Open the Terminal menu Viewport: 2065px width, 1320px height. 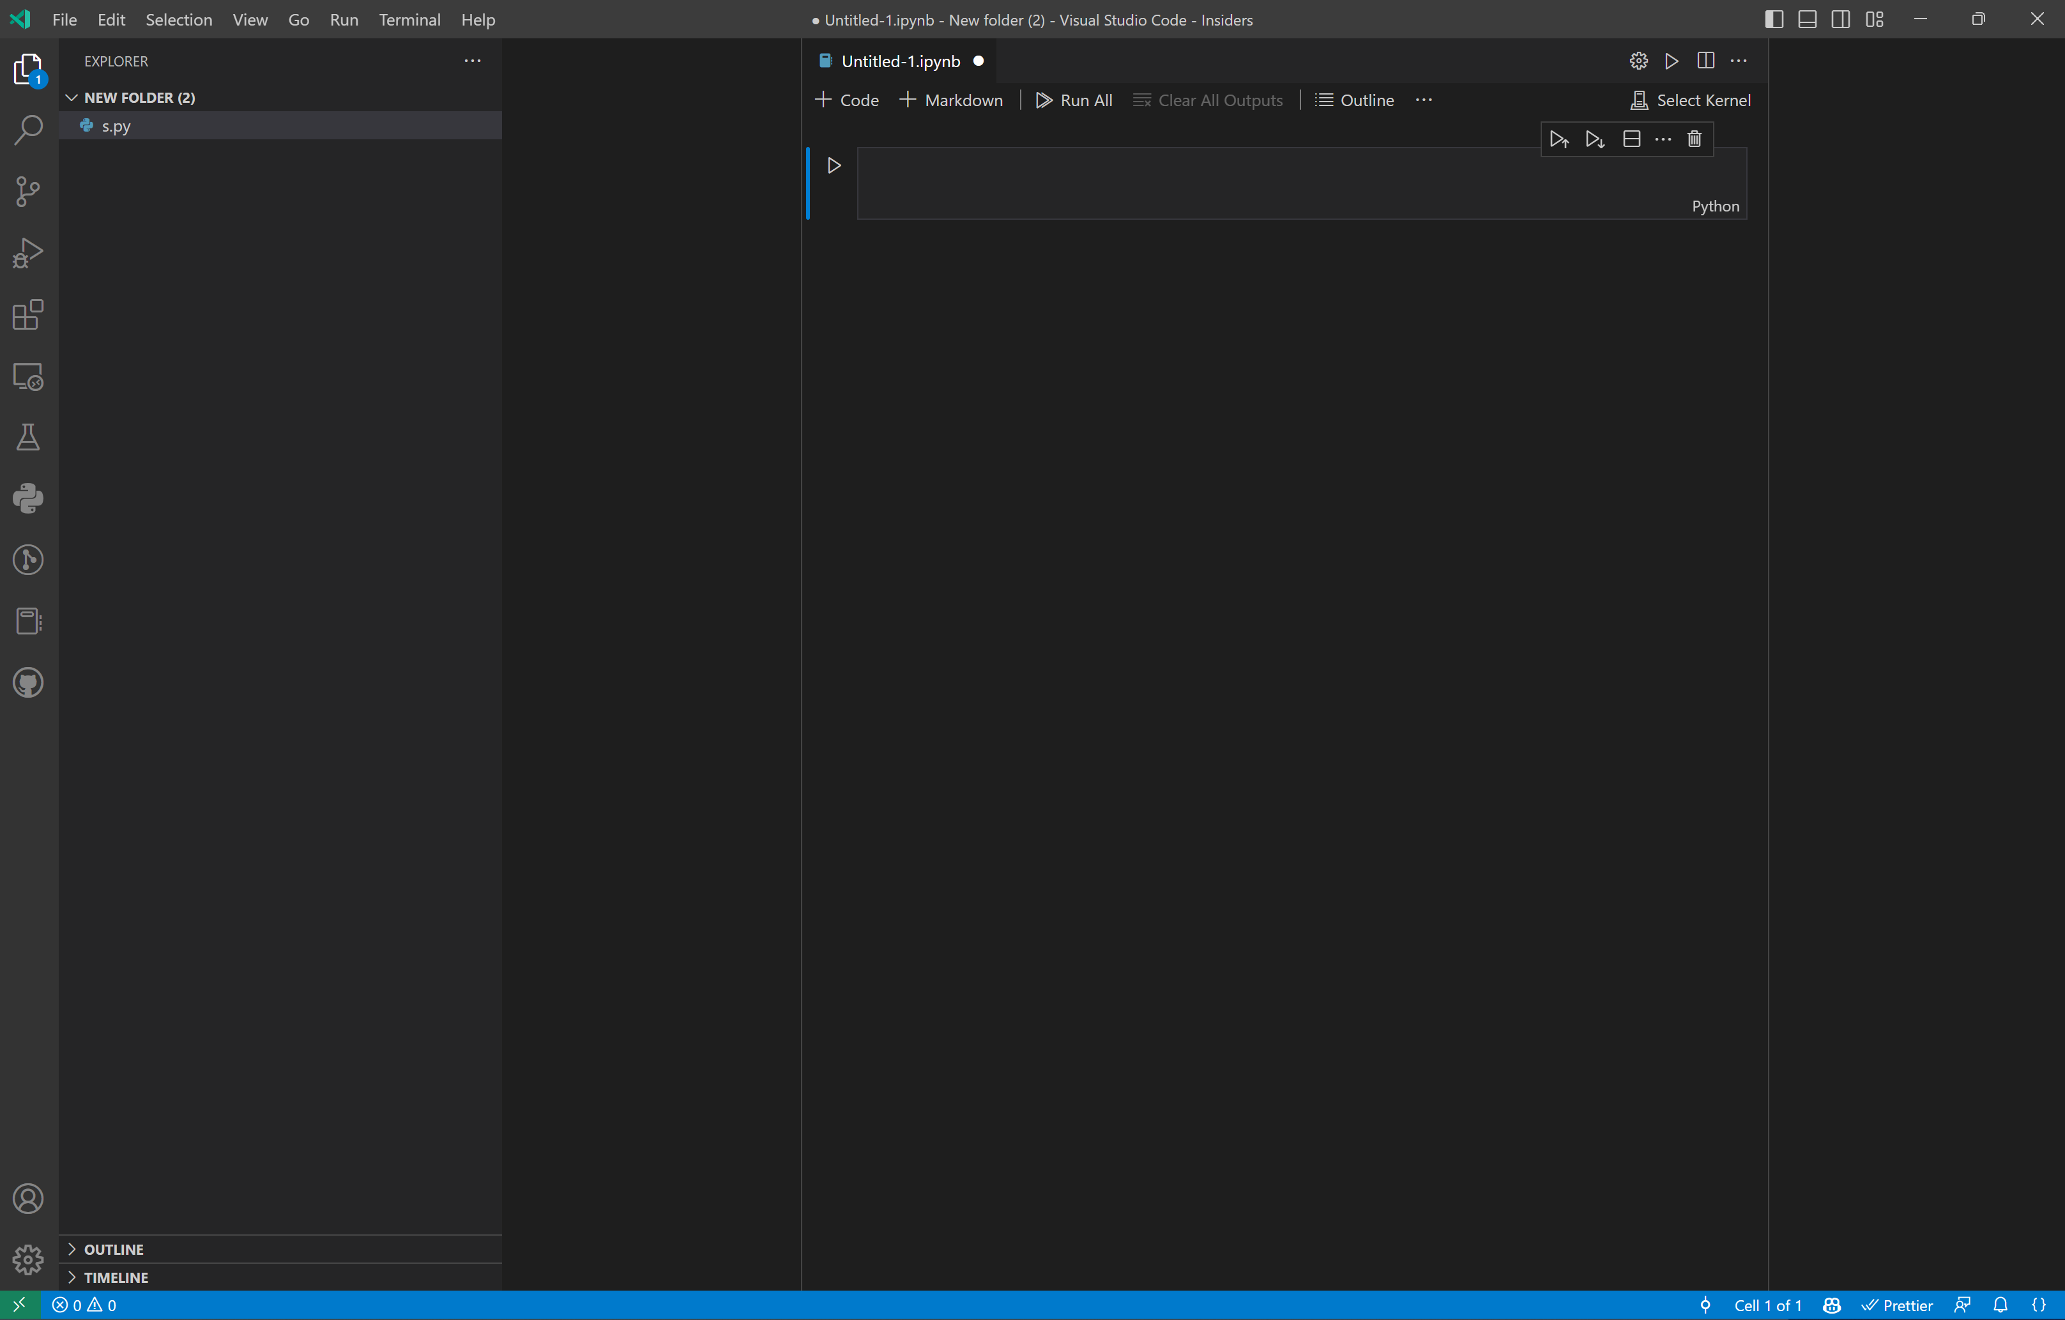[x=409, y=19]
